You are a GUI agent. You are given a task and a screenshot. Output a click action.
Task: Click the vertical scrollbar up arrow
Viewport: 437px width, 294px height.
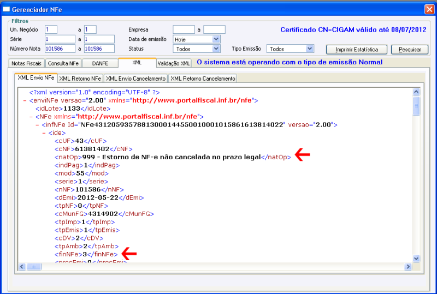click(416, 92)
